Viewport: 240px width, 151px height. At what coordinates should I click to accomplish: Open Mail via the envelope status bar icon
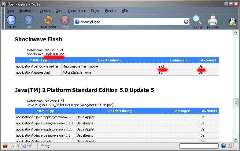11,145
